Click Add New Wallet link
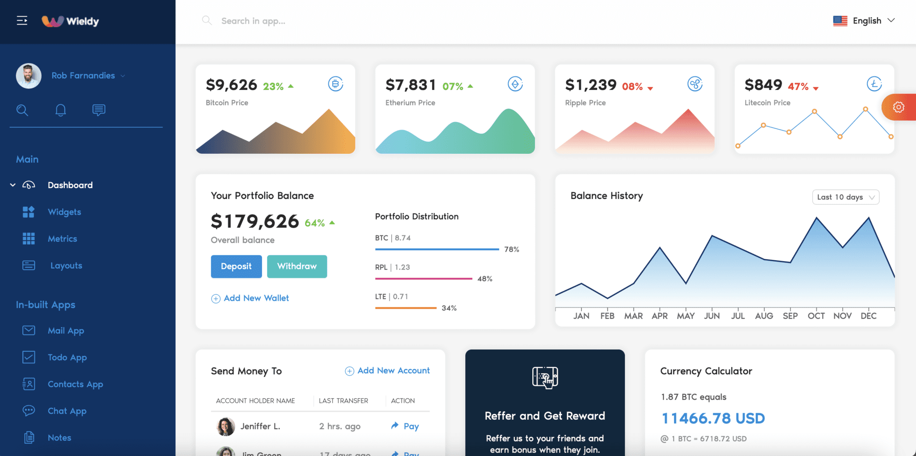 tap(250, 298)
